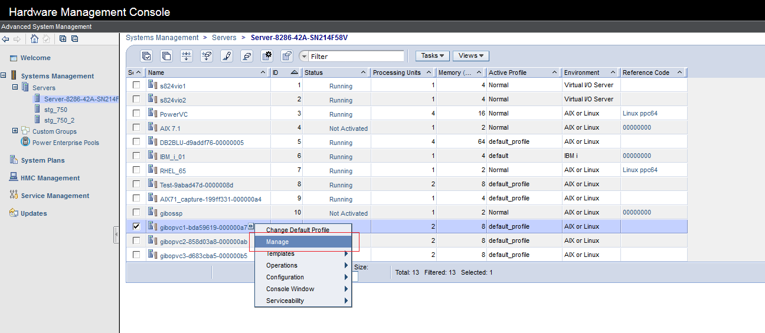The image size is (765, 333).
Task: Open the Configuration submenu
Action: point(303,277)
